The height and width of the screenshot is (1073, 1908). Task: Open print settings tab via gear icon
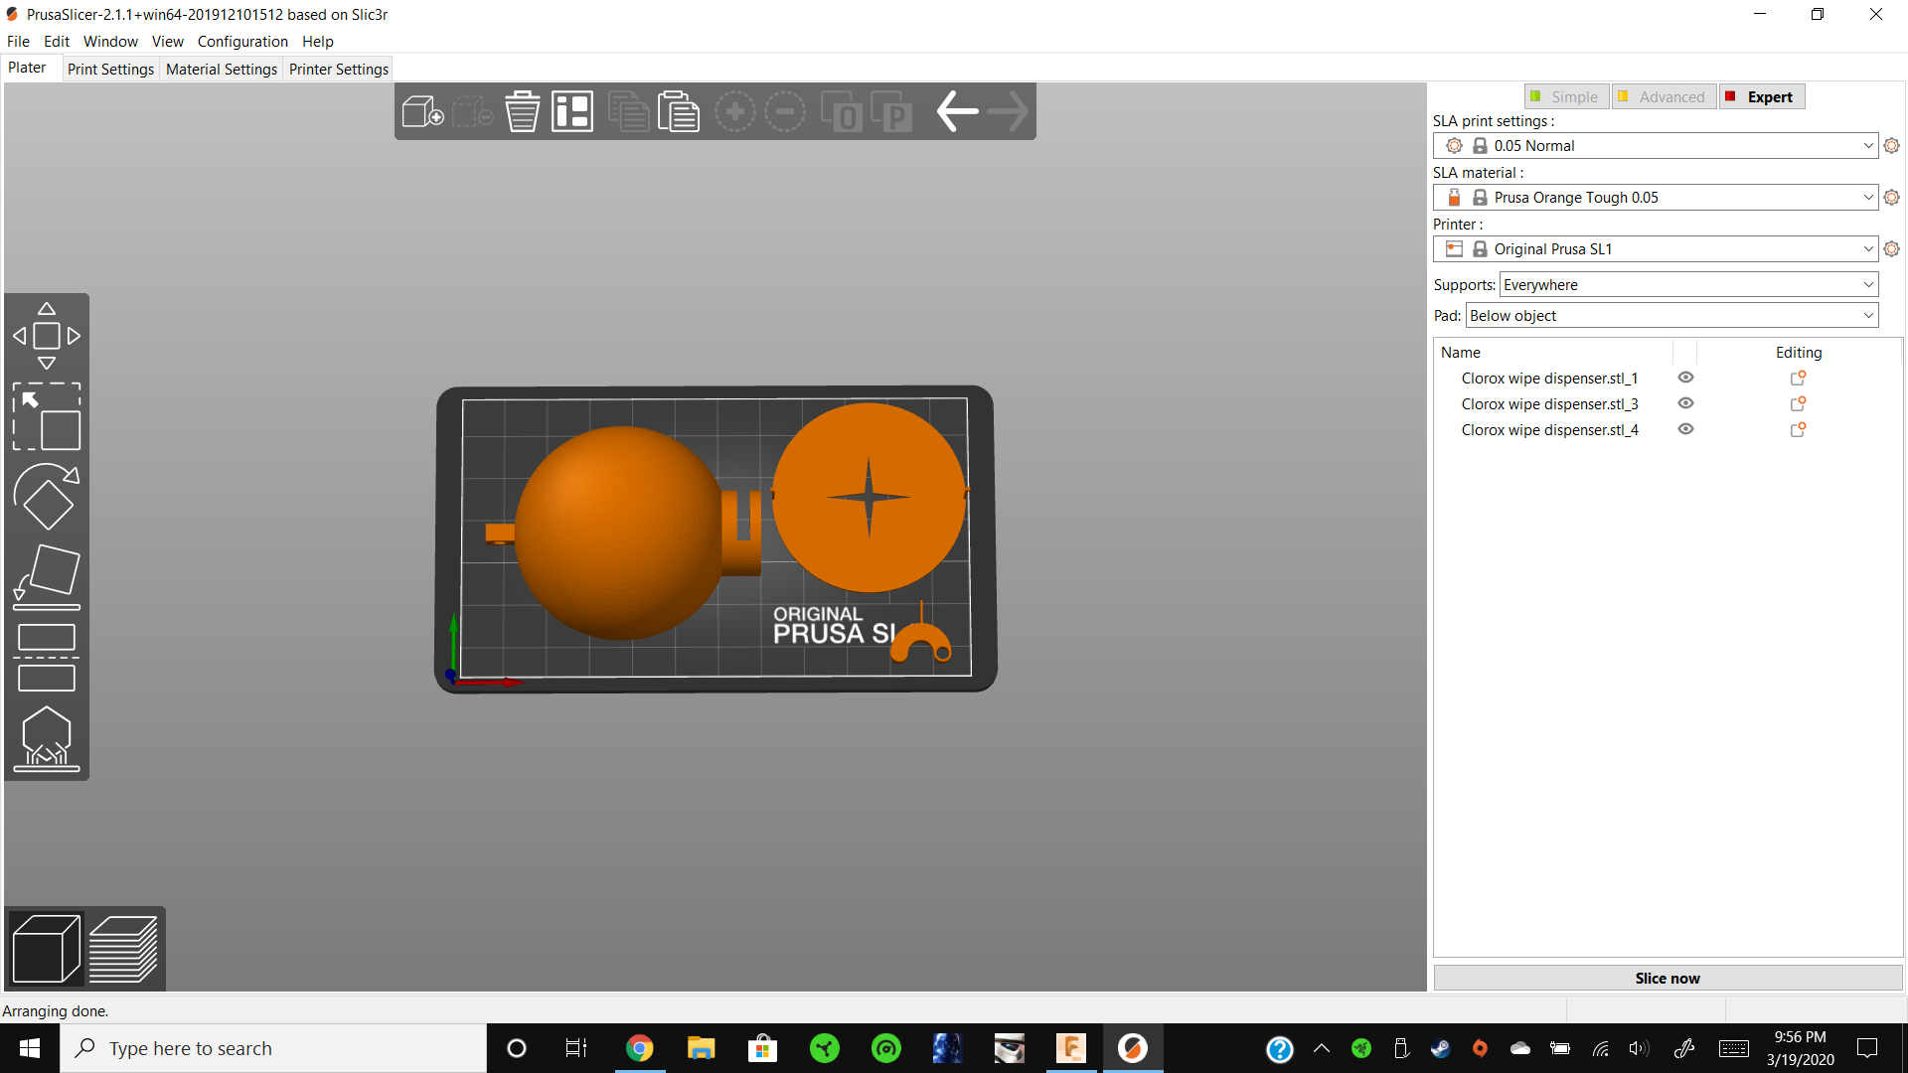tap(1891, 146)
